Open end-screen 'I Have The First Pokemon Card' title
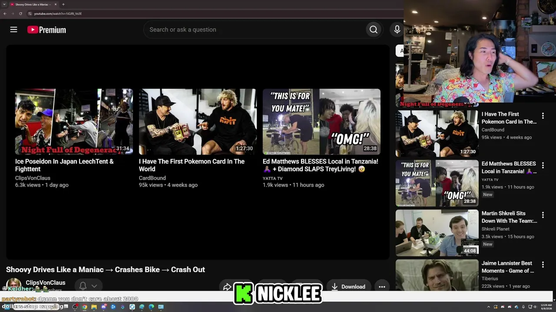Viewport: 556px width, 312px height. (x=192, y=165)
